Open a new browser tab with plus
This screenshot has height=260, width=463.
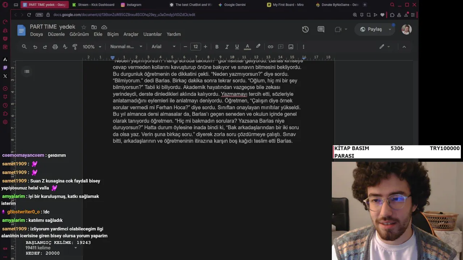click(365, 5)
